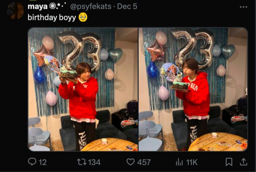Click the tweet text birthday boyy

pyautogui.click(x=52, y=17)
